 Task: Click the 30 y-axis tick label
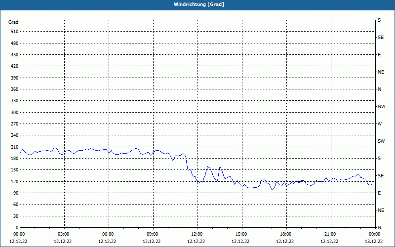[x=15, y=216]
